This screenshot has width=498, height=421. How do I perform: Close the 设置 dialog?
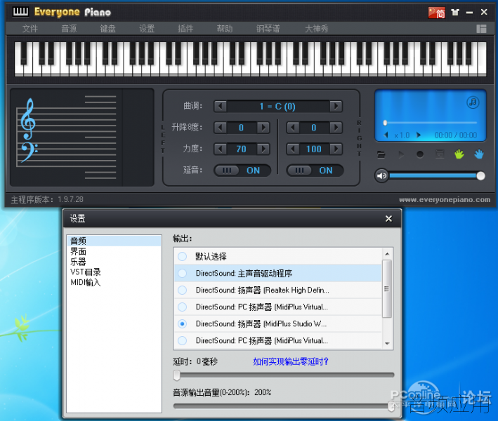[x=388, y=219]
